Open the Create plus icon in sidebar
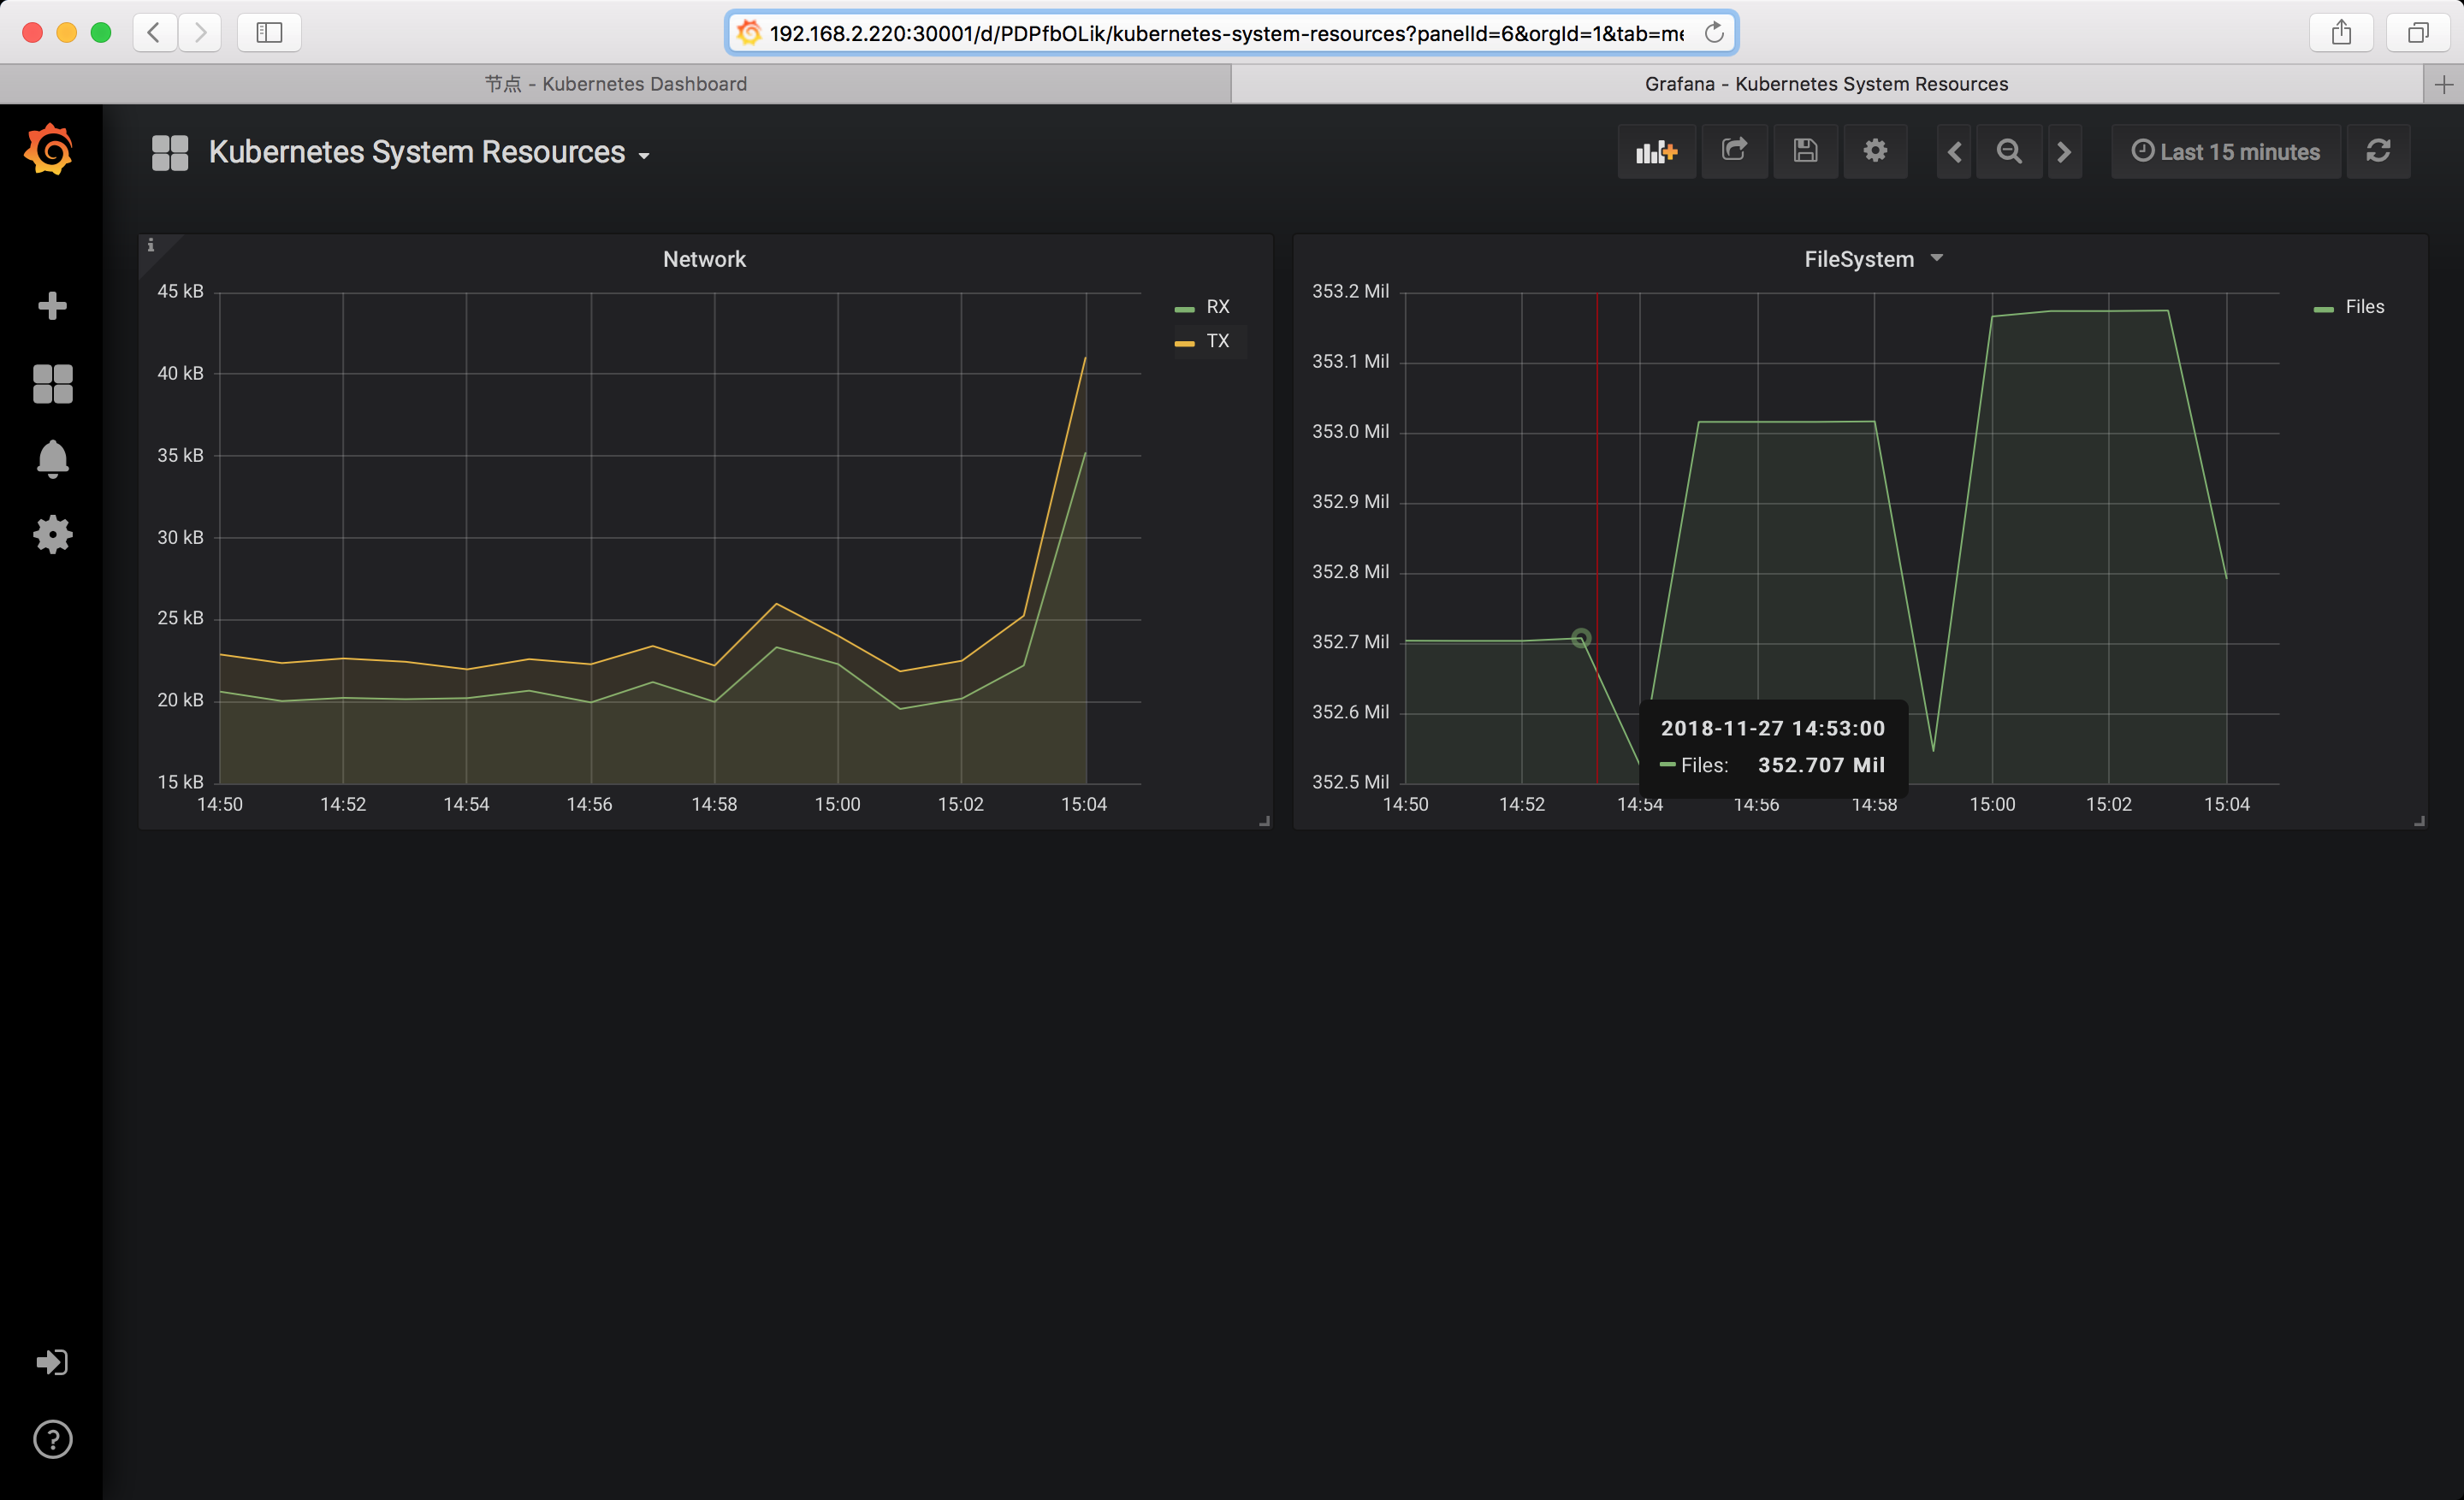 click(x=52, y=306)
